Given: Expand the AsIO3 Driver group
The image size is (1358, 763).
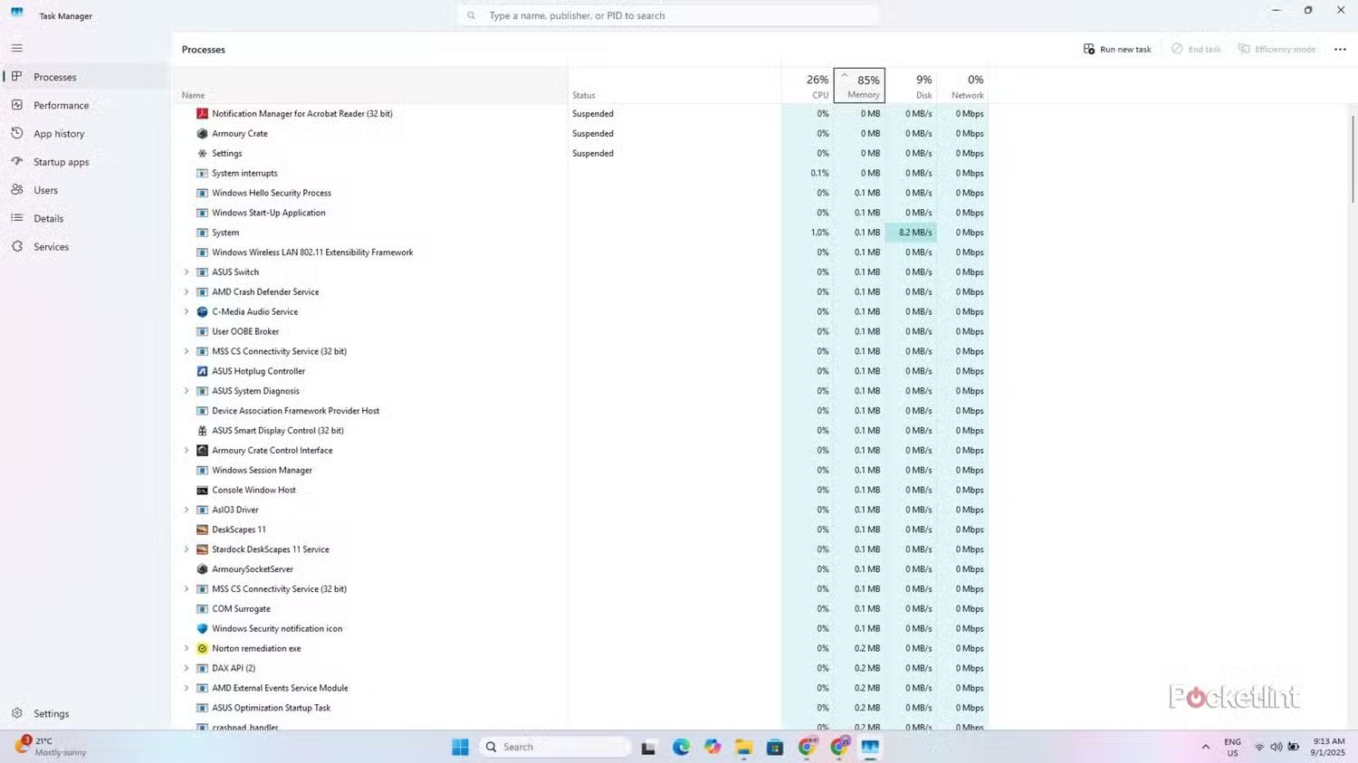Looking at the screenshot, I should (186, 510).
